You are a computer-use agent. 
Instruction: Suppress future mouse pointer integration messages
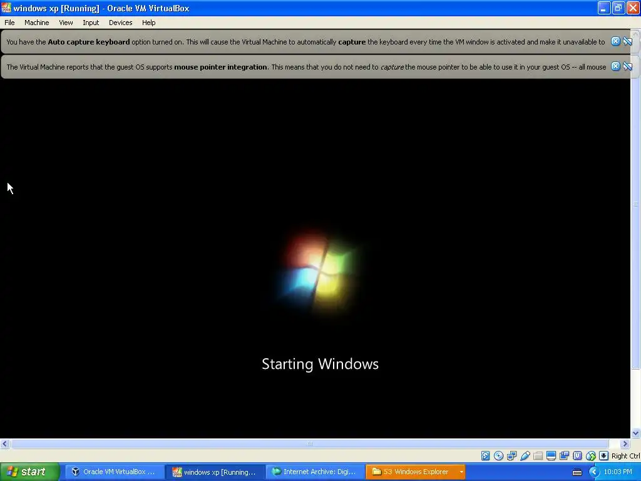627,66
